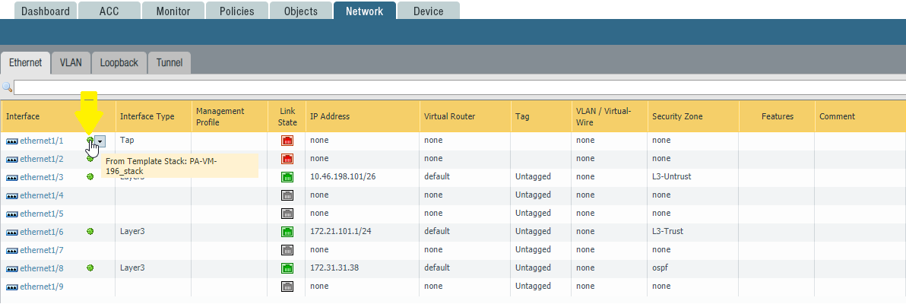This screenshot has height=304, width=906.
Task: Open the dropdown arrow next to ethernet1/1
Action: [x=100, y=141]
